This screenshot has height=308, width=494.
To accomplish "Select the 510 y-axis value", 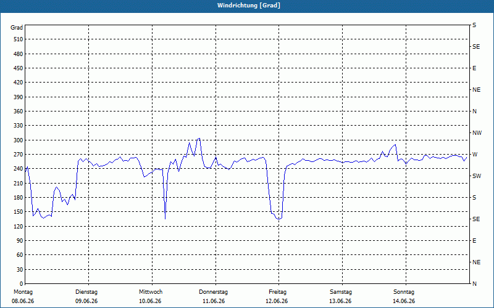I will (19, 39).
